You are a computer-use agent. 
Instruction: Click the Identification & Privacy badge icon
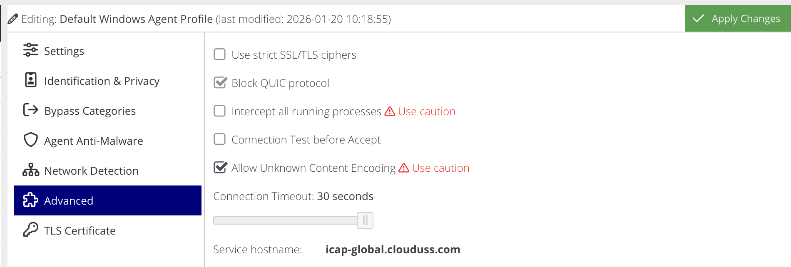30,80
